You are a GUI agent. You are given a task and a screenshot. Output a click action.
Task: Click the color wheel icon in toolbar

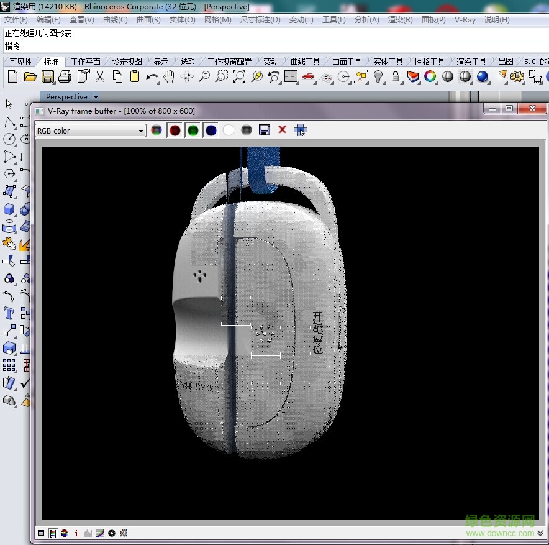click(x=430, y=76)
